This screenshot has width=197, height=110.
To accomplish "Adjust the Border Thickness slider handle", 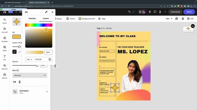I will (x=19, y=47).
